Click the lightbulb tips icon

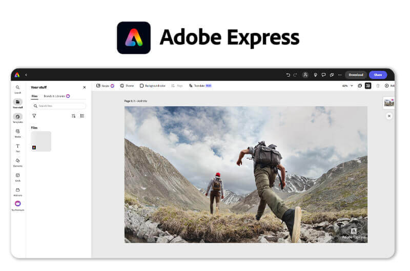(316, 75)
